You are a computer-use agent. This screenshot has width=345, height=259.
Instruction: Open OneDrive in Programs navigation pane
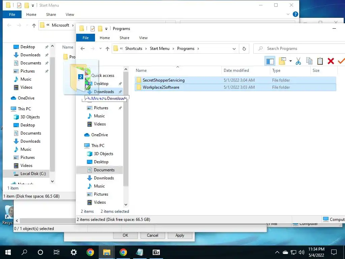click(x=99, y=135)
